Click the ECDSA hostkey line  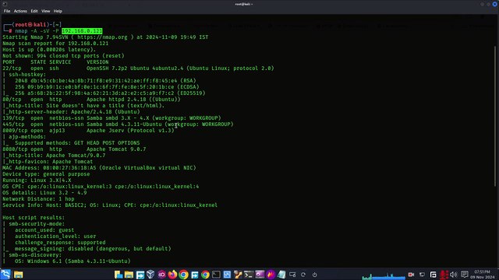[x=107, y=87]
